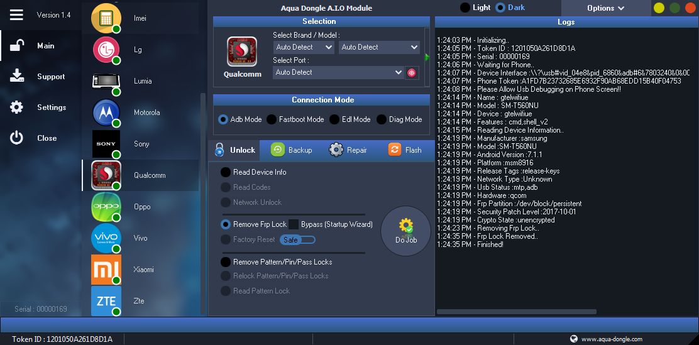The width and height of the screenshot is (699, 345).
Task: Open the Select Port dropdown
Action: [338, 72]
